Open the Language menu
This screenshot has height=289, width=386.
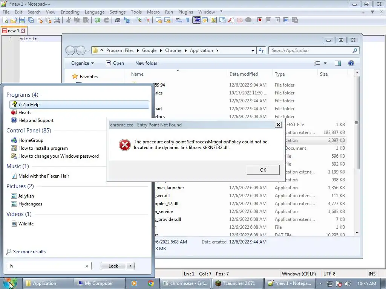pos(95,12)
